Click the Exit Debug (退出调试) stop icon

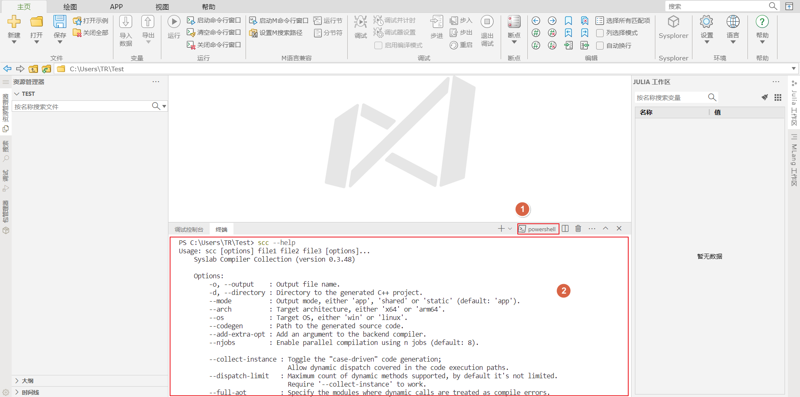pyautogui.click(x=487, y=22)
